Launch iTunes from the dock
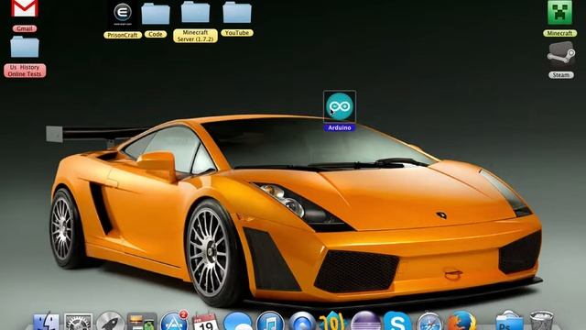This screenshot has width=586, height=330. (x=270, y=321)
